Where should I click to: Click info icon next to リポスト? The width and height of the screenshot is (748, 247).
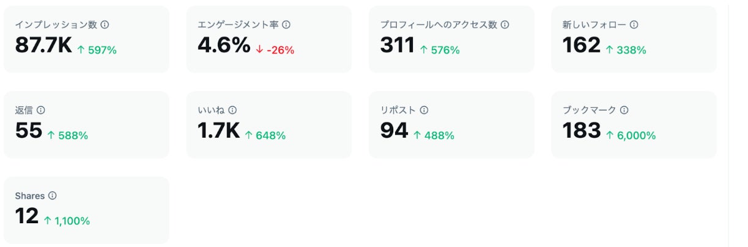coord(424,110)
